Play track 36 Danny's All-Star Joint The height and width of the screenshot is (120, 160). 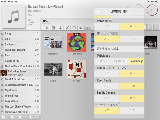(20, 112)
